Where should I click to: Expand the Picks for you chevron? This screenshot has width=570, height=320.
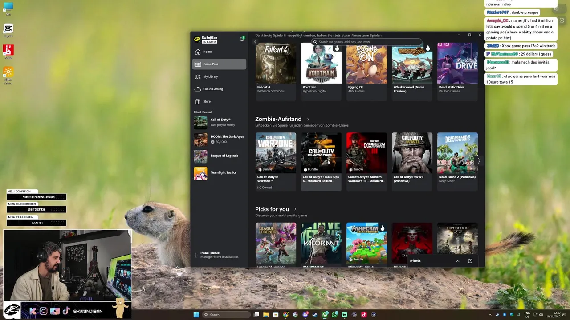[295, 209]
